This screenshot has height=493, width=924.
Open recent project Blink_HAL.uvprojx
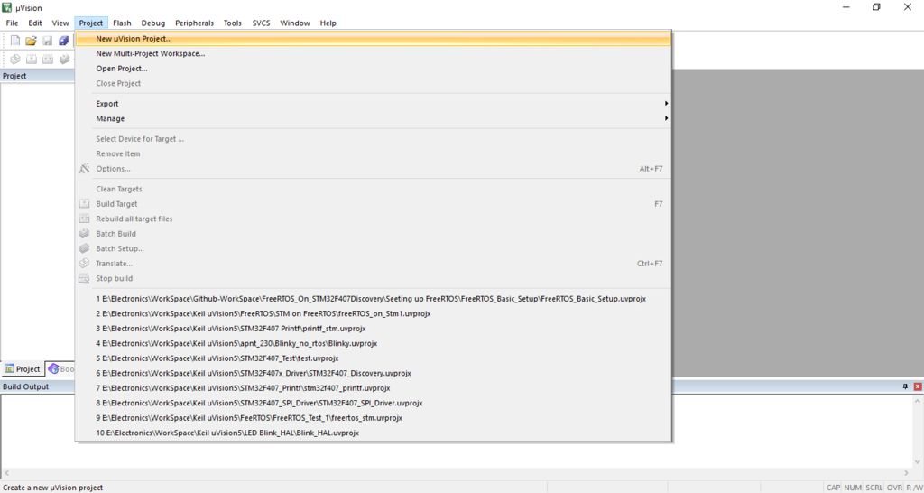[x=373, y=433]
